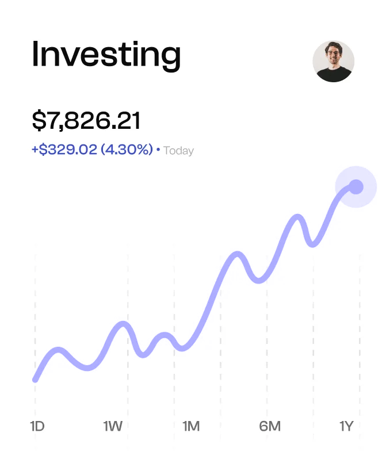Click the highlighted endpoint dot on chart
The width and height of the screenshot is (386, 467).
pyautogui.click(x=356, y=186)
